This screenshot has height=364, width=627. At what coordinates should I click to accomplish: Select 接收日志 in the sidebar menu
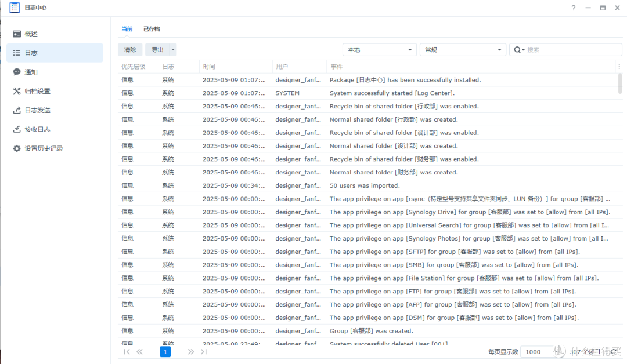[x=55, y=129]
